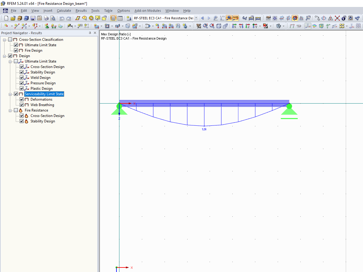Open the Add-on Modules menu
Screen dimensions: 363x272
click(147, 11)
